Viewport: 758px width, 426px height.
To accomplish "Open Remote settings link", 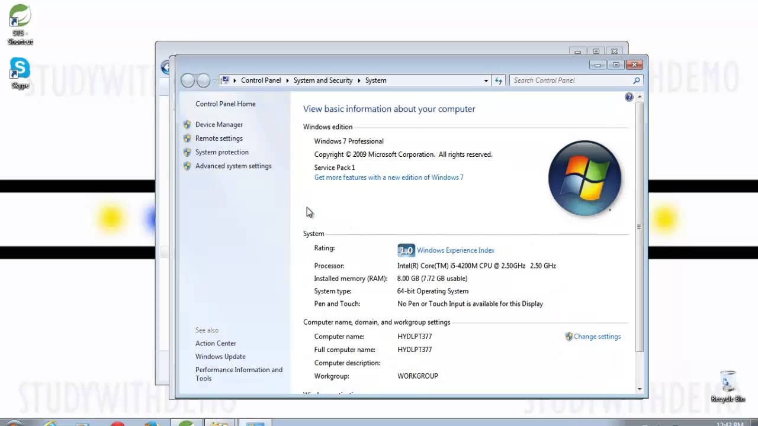I will [x=219, y=138].
